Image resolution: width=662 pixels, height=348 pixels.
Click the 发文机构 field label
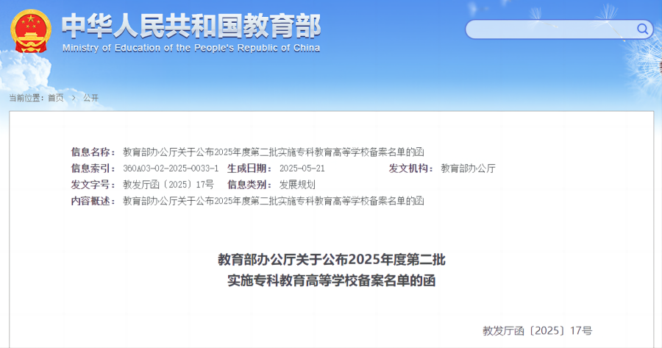coord(412,168)
